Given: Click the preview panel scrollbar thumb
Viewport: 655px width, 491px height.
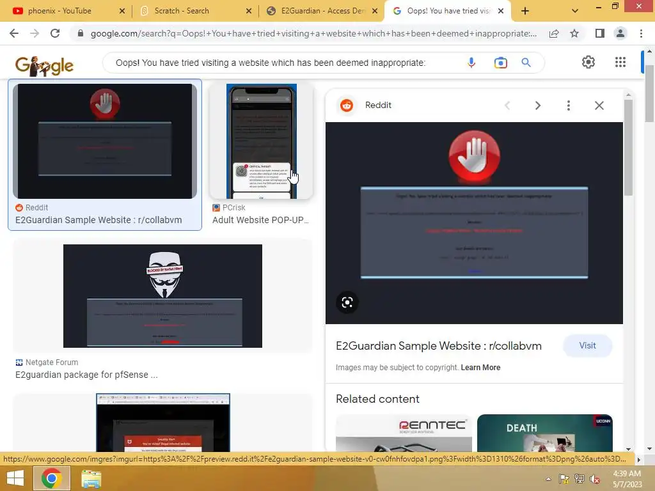Looking at the screenshot, I should point(628,147).
